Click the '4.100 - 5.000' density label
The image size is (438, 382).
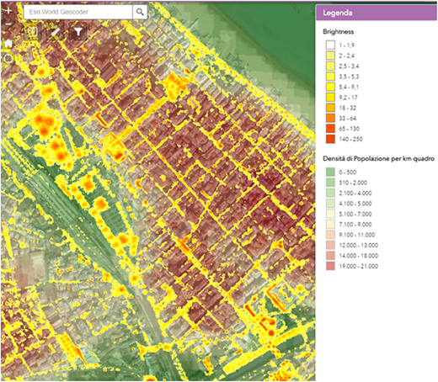355,204
